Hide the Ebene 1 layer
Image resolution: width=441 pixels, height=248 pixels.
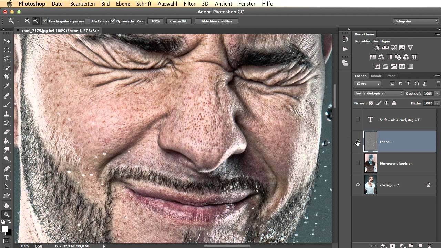pyautogui.click(x=357, y=142)
